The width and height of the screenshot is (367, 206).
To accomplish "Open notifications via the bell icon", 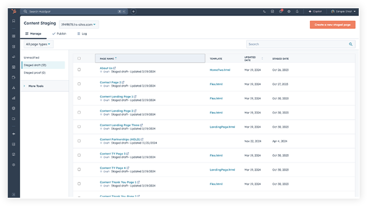I will (x=297, y=11).
